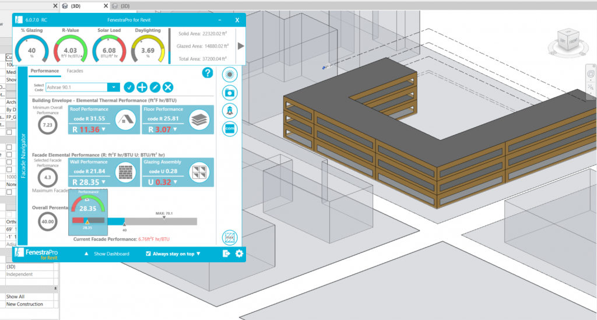
Task: Click the Ashrae 90.1 code input field
Action: point(76,87)
